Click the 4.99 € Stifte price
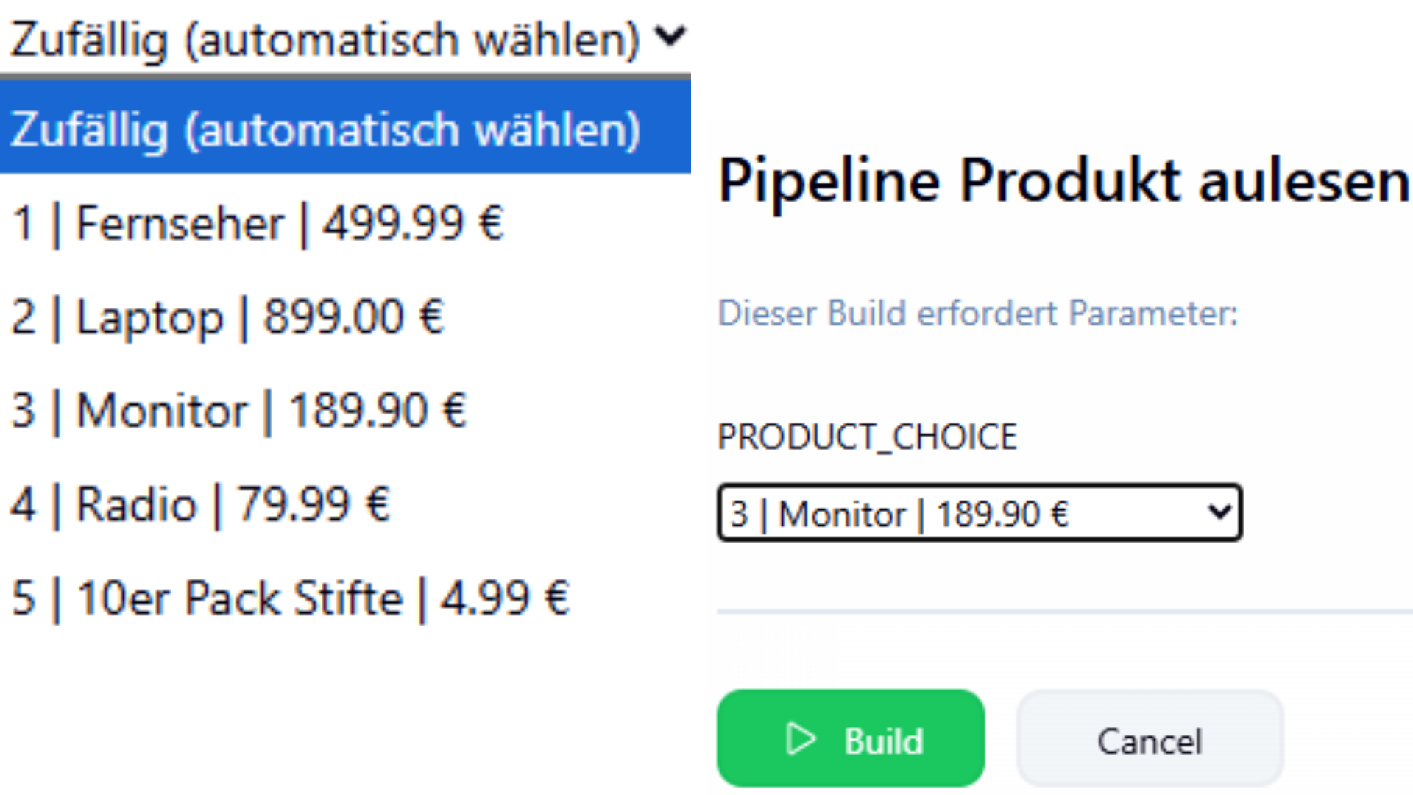1413x795 pixels. [x=505, y=598]
